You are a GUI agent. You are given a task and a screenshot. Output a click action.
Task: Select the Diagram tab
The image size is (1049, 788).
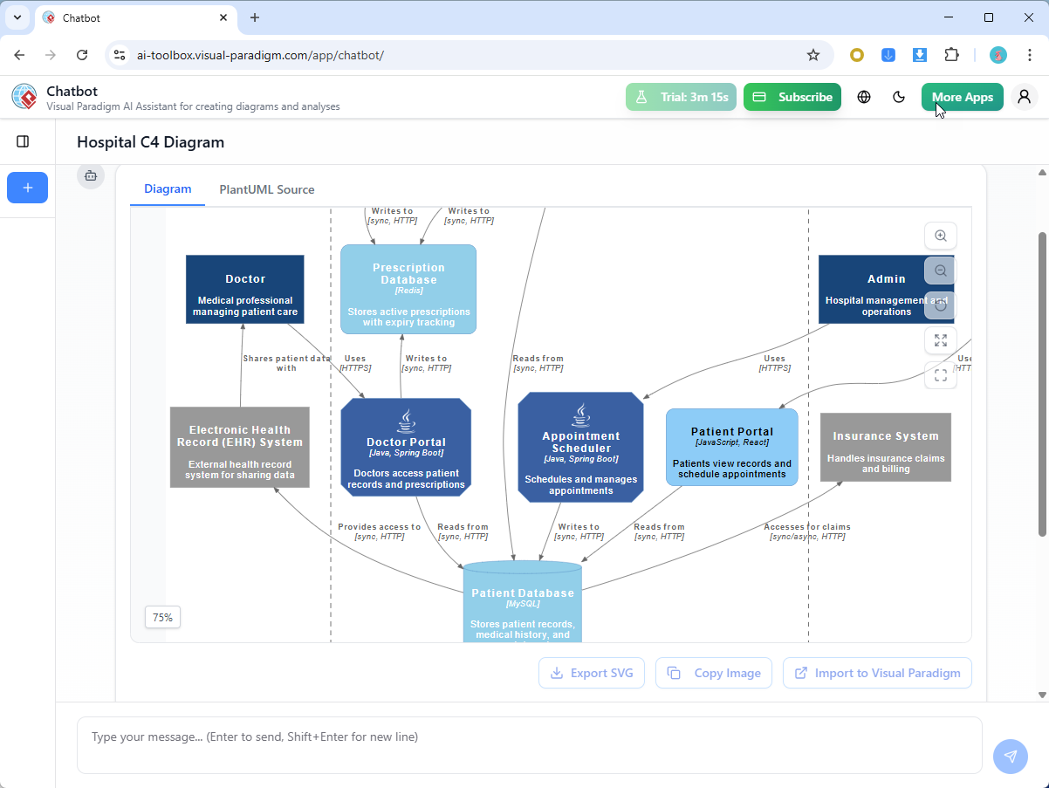coord(167,189)
